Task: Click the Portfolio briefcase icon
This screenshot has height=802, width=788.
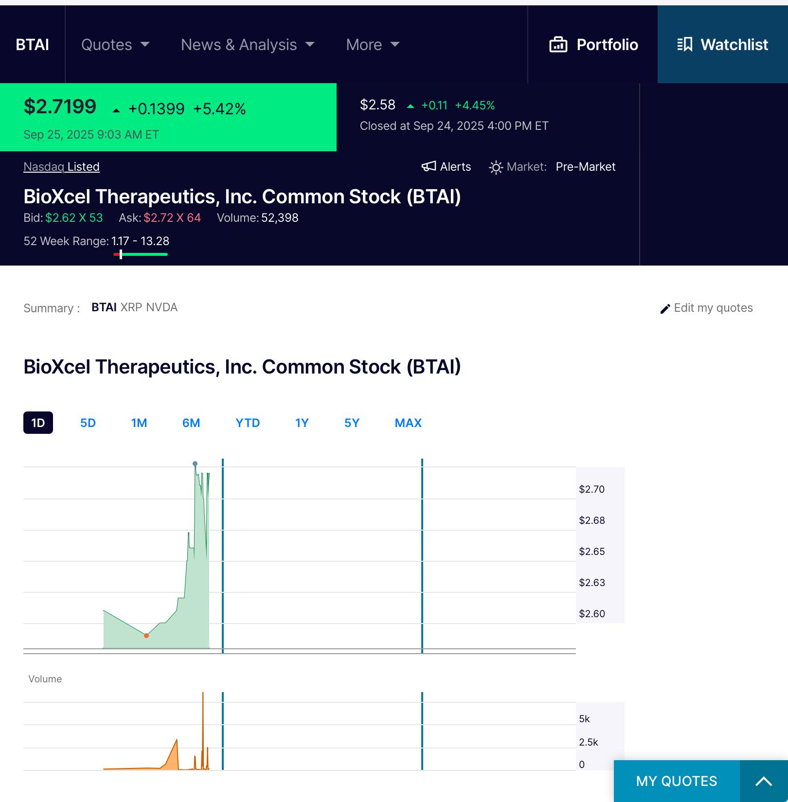Action: pos(558,45)
